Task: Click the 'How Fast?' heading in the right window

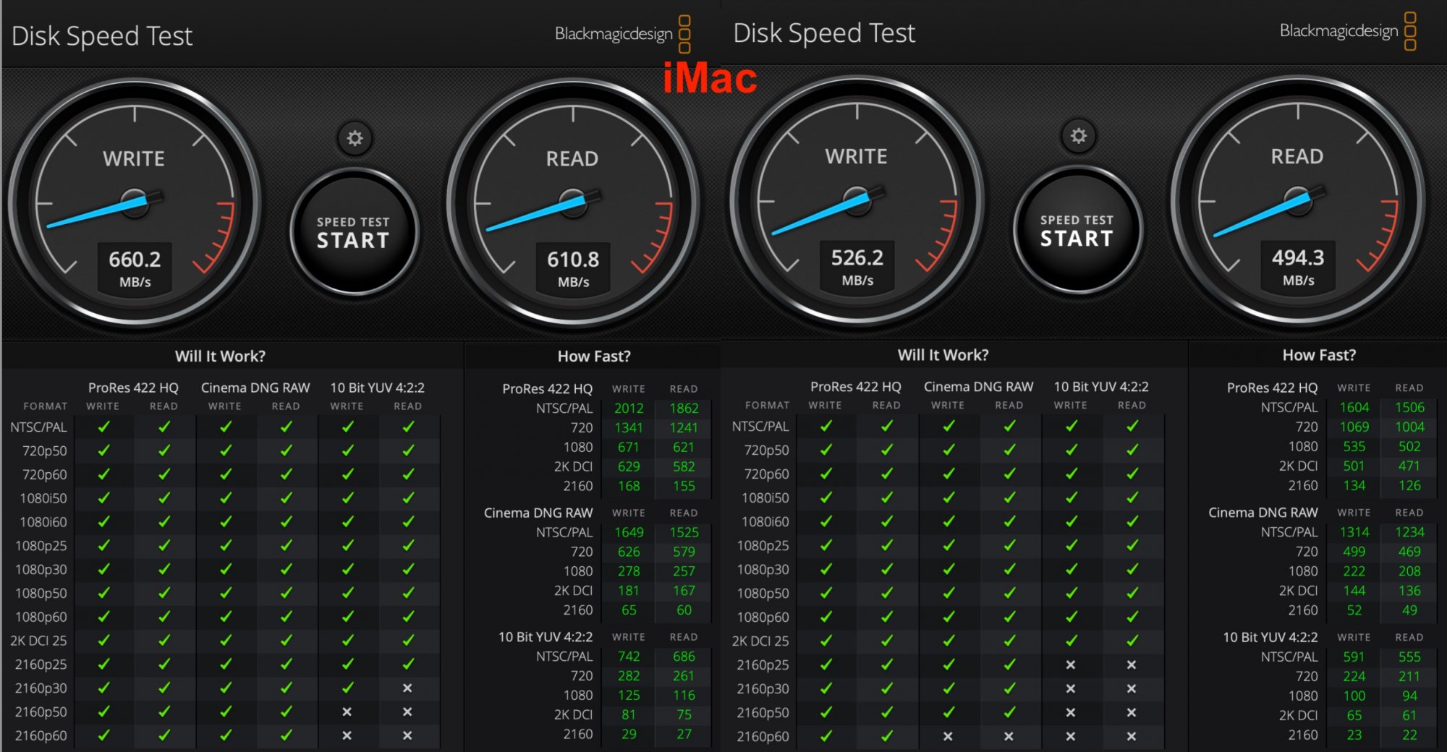Action: (1319, 355)
